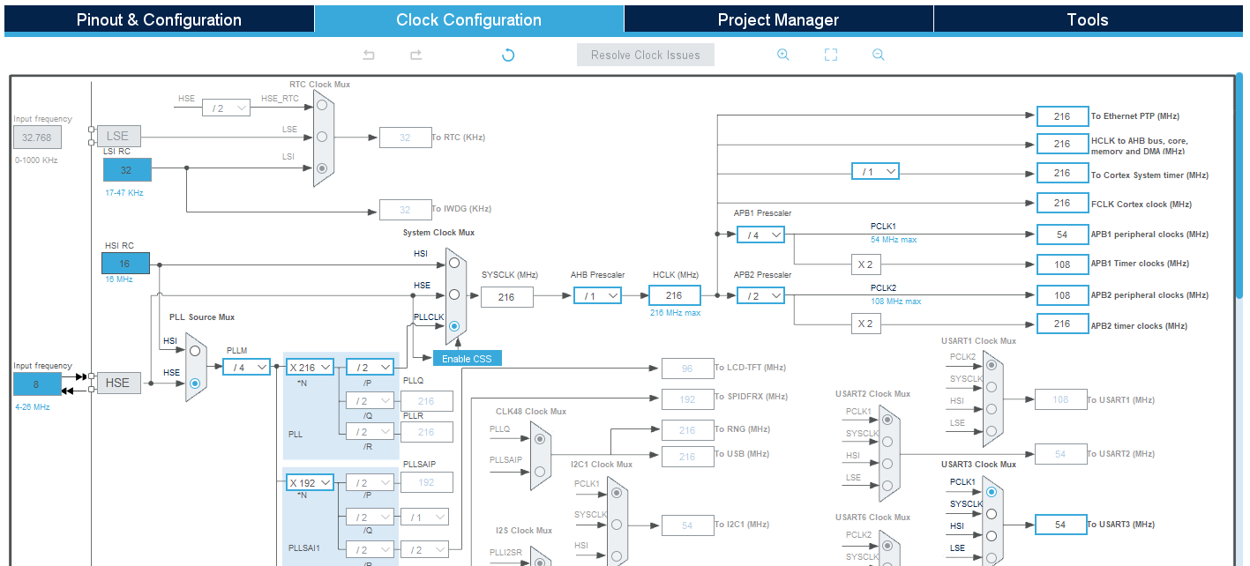The image size is (1250, 566).
Task: Click the Enable CSS button
Action: 467,358
